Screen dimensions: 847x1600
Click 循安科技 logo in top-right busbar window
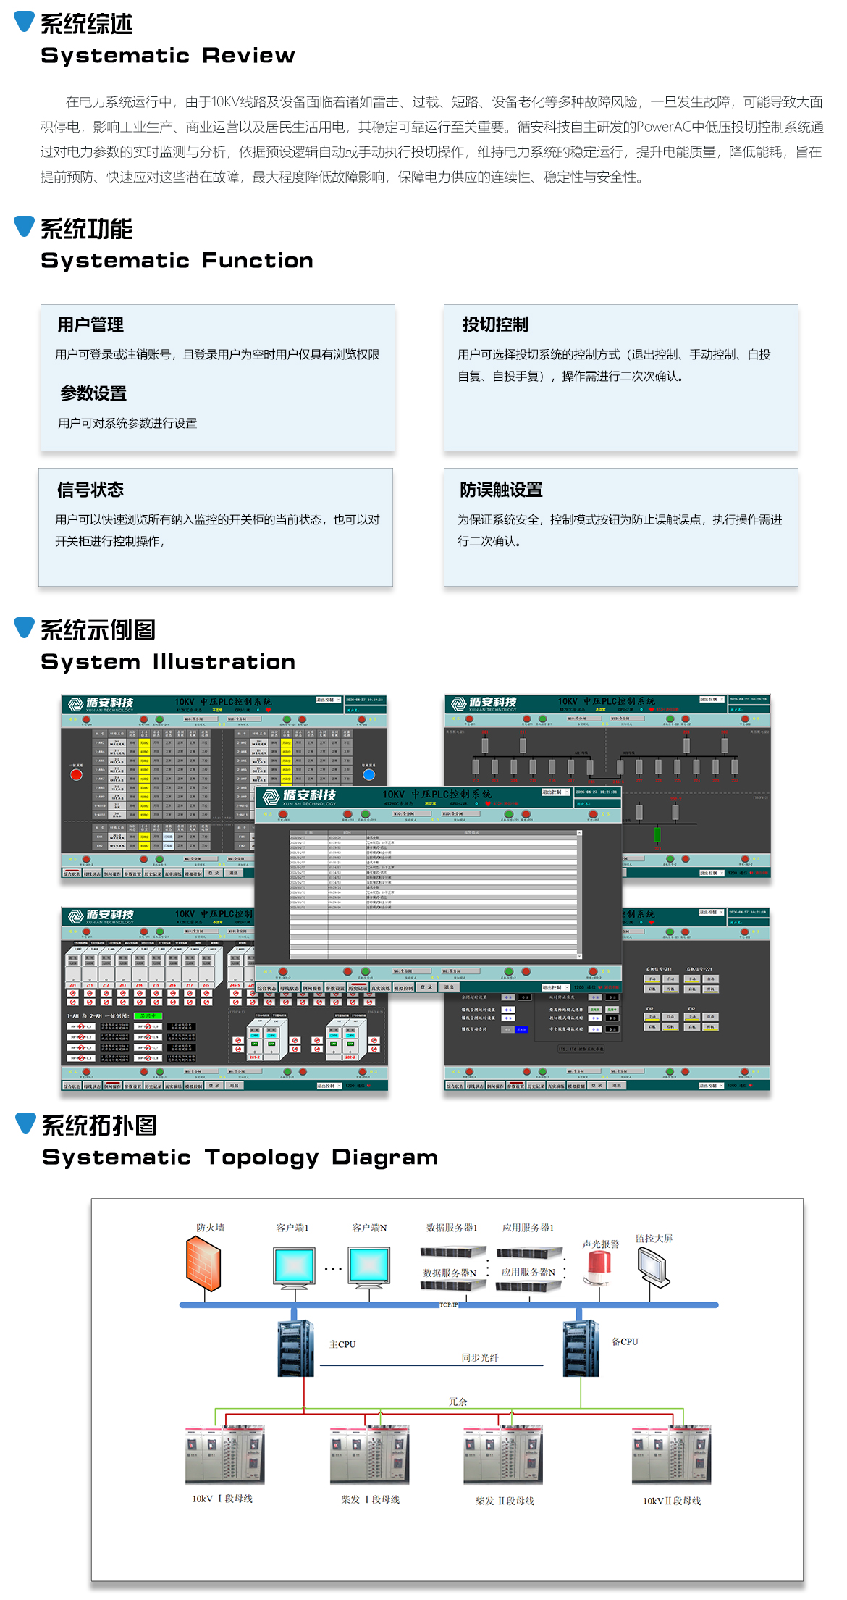click(x=484, y=704)
